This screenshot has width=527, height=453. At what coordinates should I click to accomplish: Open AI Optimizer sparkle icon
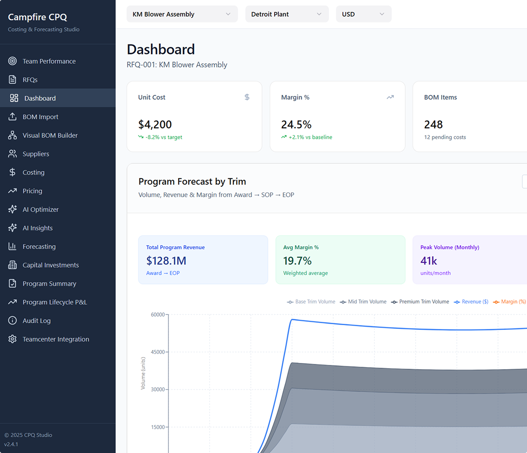(12, 209)
